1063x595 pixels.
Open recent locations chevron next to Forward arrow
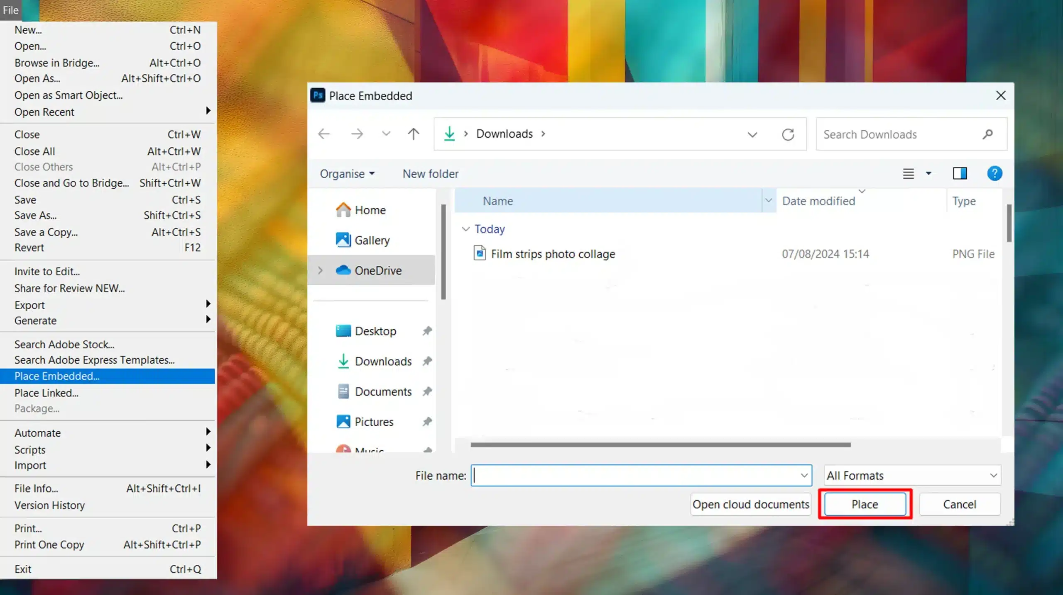tap(386, 134)
